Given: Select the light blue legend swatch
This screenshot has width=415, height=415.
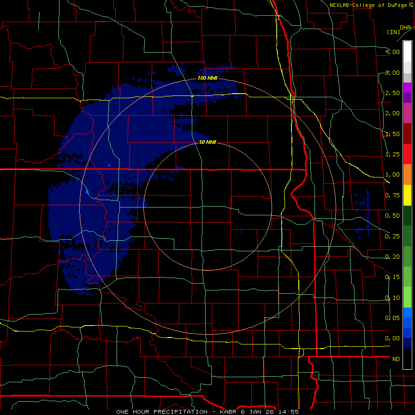Looking at the screenshot, I should pos(407,313).
